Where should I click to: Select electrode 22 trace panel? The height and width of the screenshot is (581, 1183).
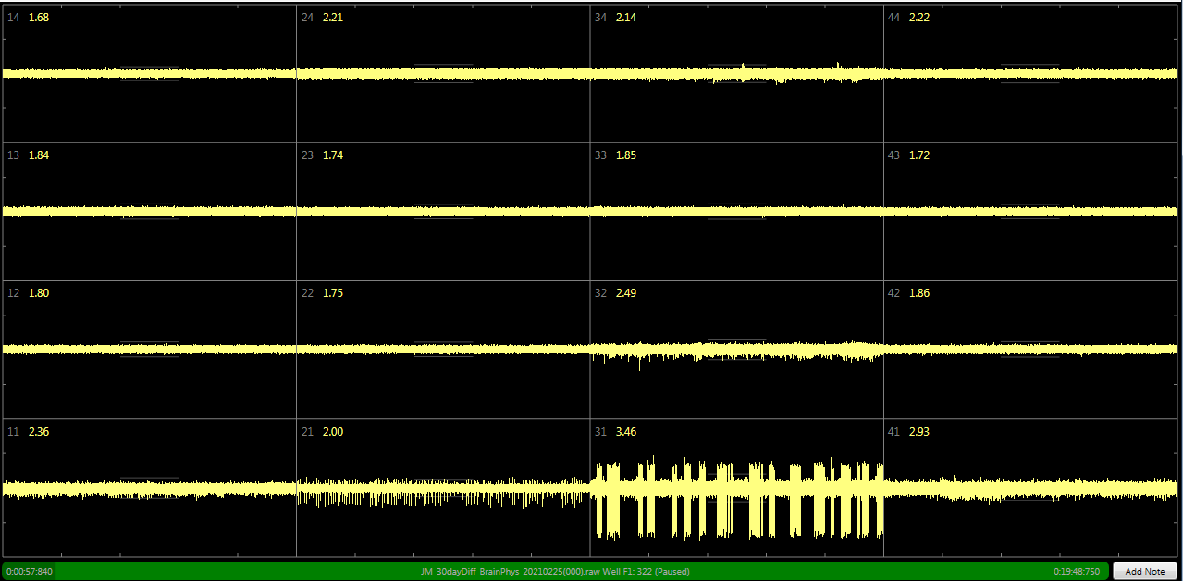tap(443, 349)
